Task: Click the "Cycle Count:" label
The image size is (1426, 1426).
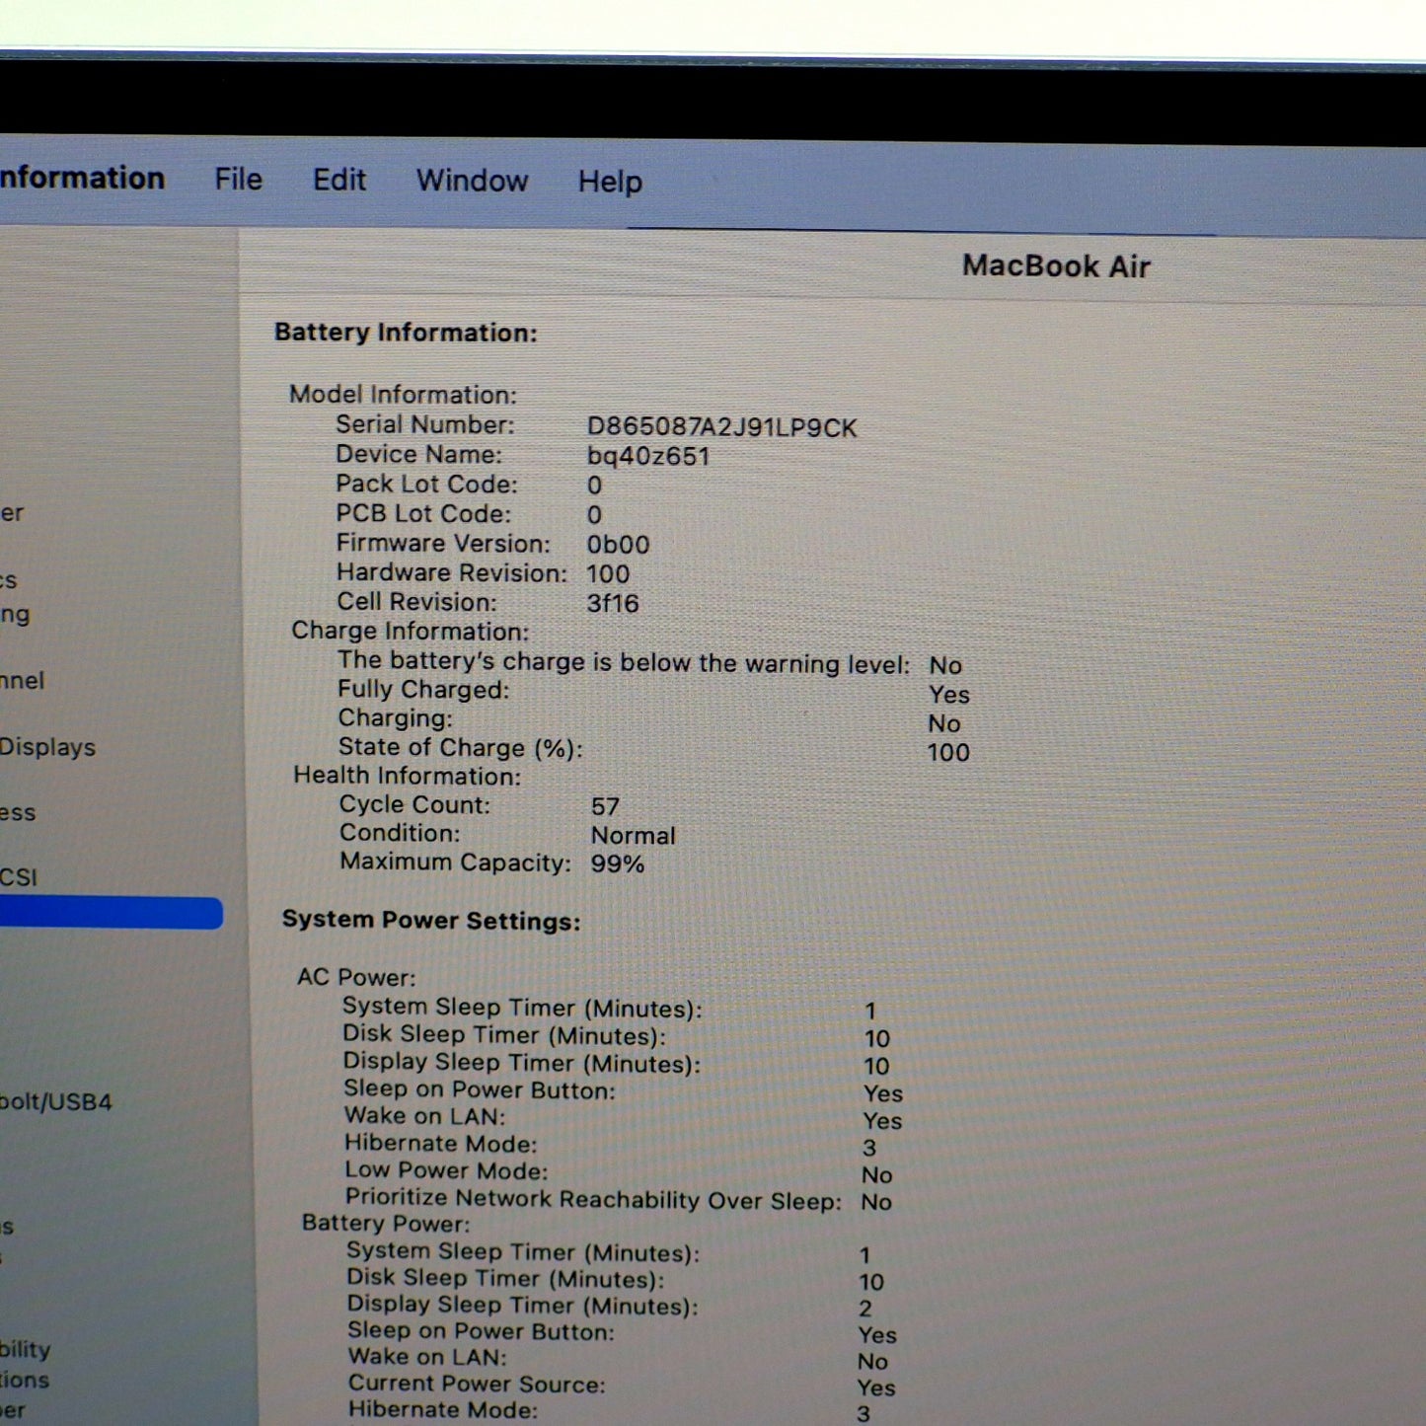Action: pos(414,805)
